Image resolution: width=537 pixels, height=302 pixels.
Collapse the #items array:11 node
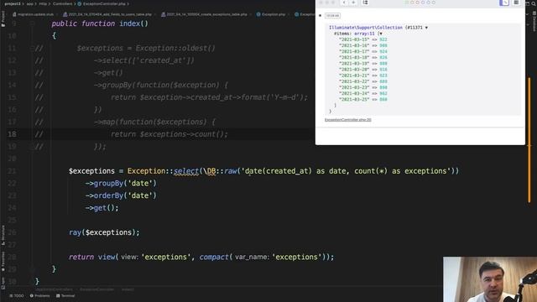tap(380, 34)
